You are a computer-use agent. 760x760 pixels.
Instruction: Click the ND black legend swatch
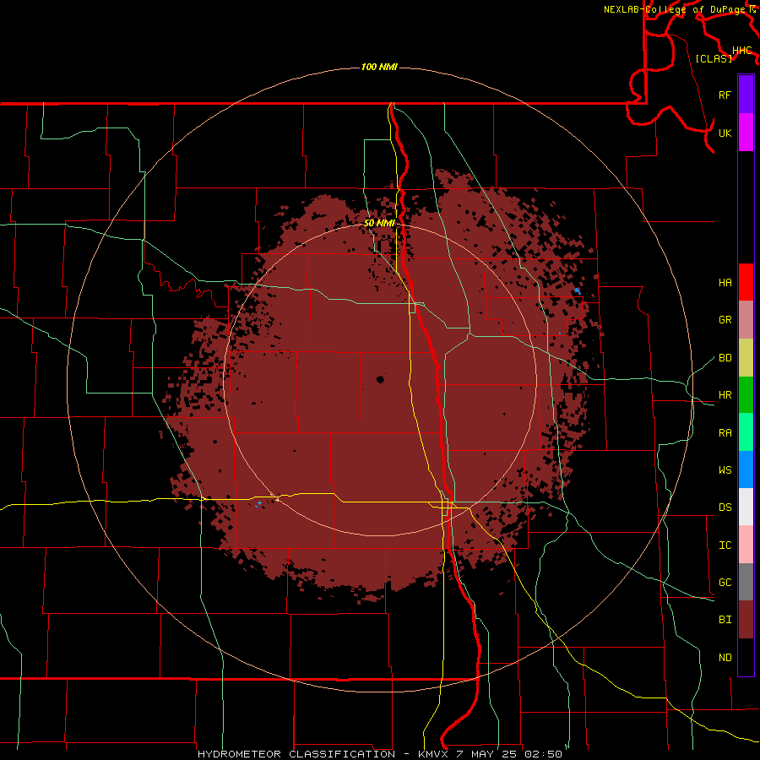pyautogui.click(x=746, y=657)
